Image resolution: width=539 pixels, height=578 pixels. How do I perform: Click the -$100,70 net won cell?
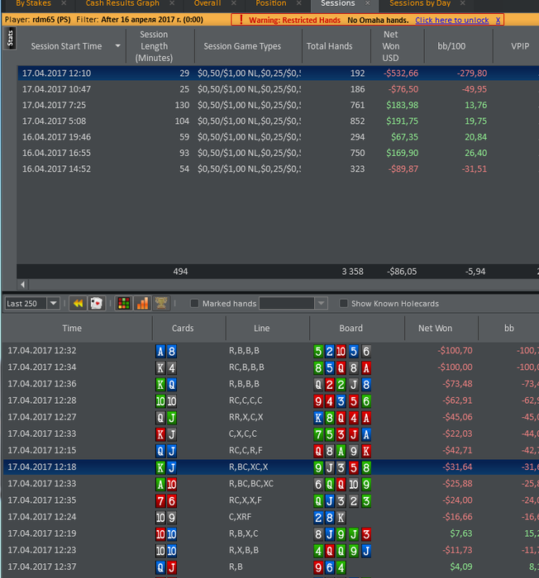coord(455,351)
